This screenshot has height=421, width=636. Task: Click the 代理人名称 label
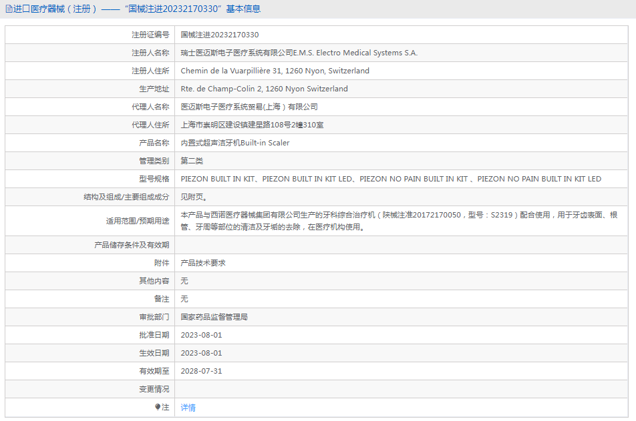pos(150,107)
